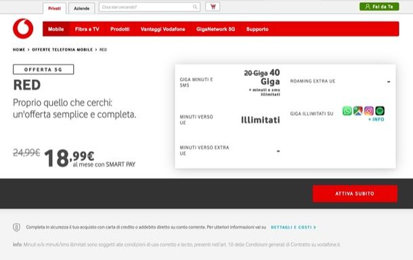Image resolution: width=413 pixels, height=260 pixels.
Task: Click the Attiva Subito button
Action: (x=355, y=194)
